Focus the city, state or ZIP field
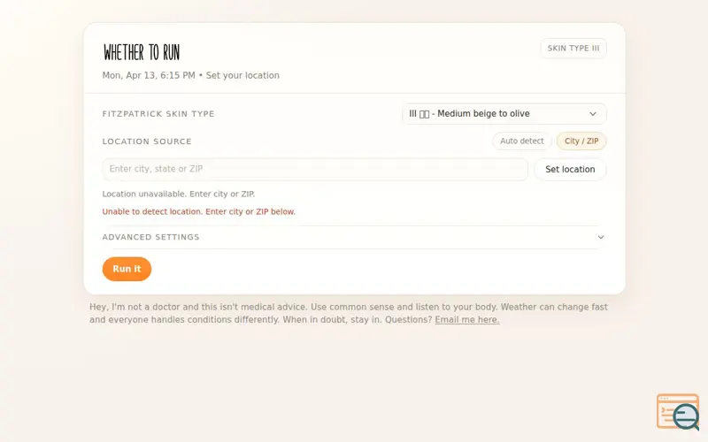Image resolution: width=708 pixels, height=442 pixels. tap(315, 169)
